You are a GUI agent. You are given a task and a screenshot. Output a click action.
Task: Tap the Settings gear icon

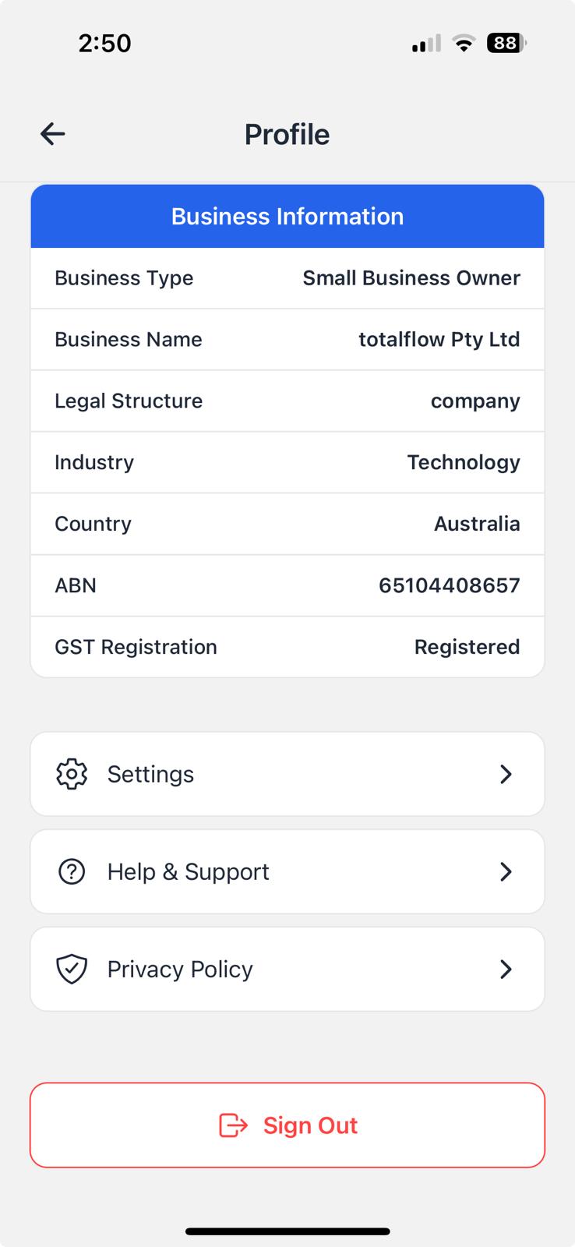click(72, 774)
